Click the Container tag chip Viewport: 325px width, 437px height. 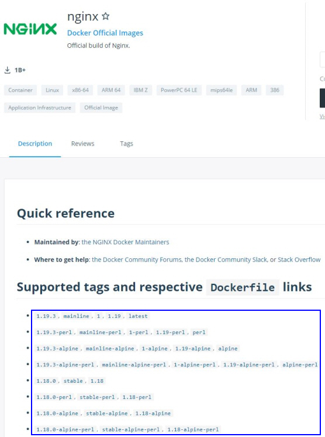click(x=20, y=90)
